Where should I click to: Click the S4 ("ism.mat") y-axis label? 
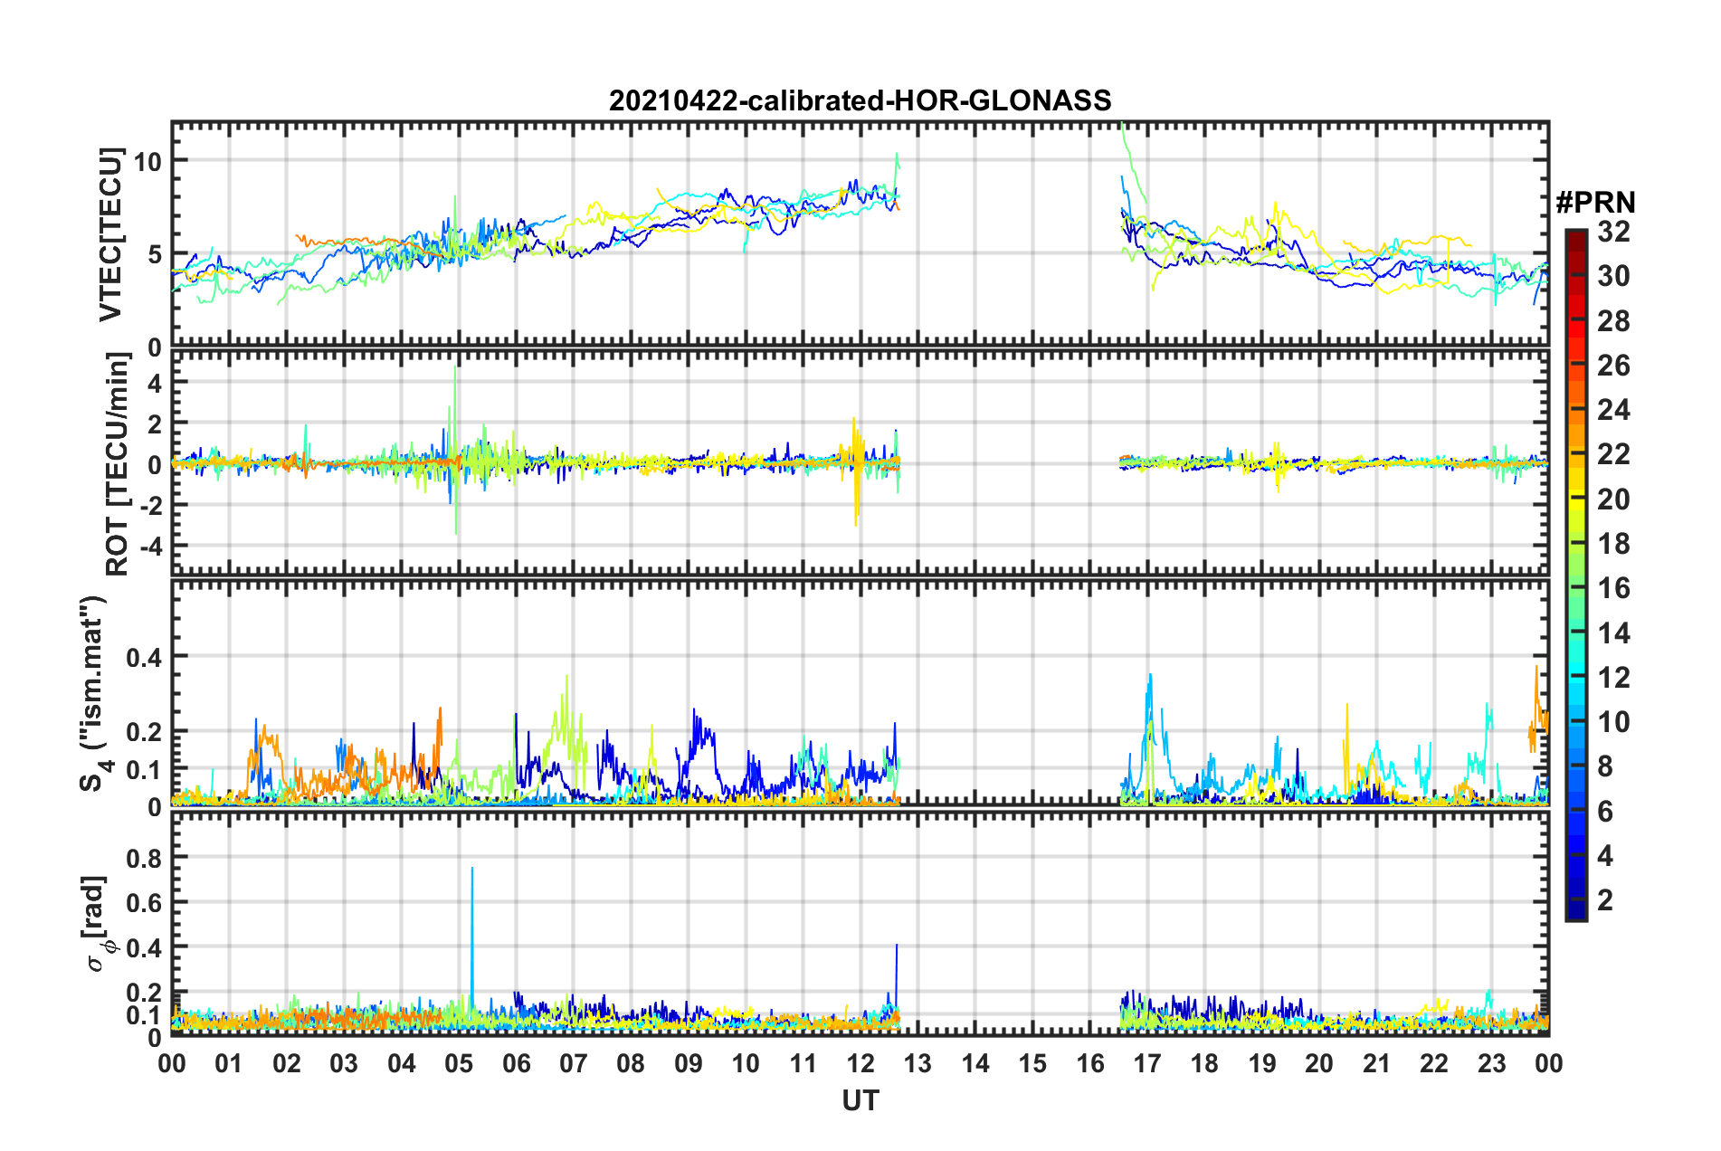click(95, 693)
